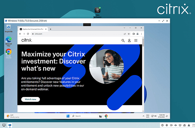Open search on Citrix website
195x128 pixels.
pyautogui.click(x=123, y=40)
